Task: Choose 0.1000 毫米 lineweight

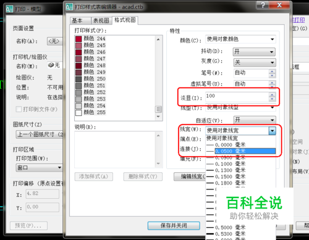Action: click(x=240, y=164)
